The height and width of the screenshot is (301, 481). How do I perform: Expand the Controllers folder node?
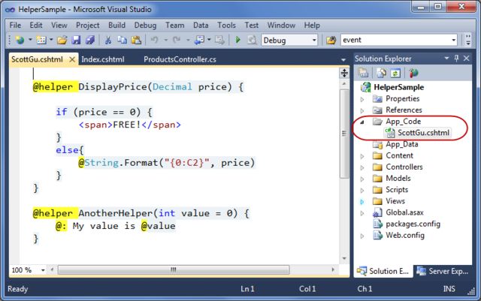(x=362, y=167)
